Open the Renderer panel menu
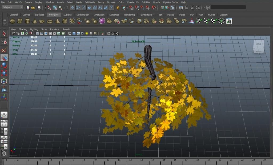This screenshot has height=165, width=273. coord(55,29)
